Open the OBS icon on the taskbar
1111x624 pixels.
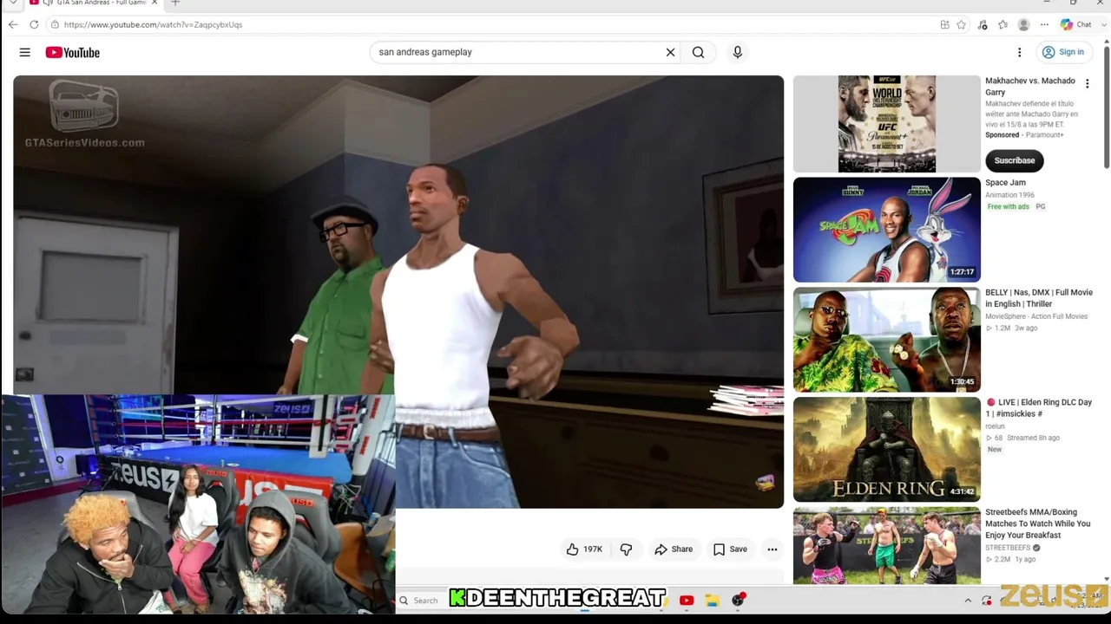click(x=738, y=600)
